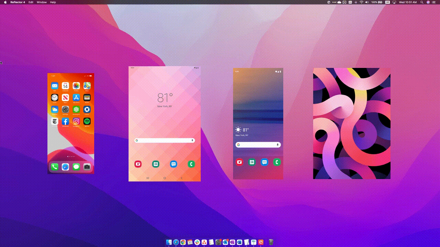Screen dimensions: 440x247
Task: Open Facebook app on the iPhone screen
Action: click(65, 121)
